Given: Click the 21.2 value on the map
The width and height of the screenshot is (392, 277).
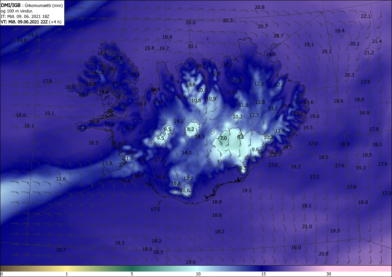Looking at the screenshot, I should click(x=369, y=53).
